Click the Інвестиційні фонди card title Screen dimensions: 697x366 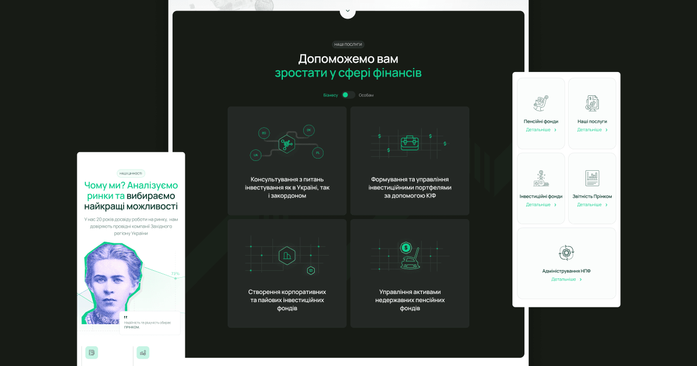point(541,196)
